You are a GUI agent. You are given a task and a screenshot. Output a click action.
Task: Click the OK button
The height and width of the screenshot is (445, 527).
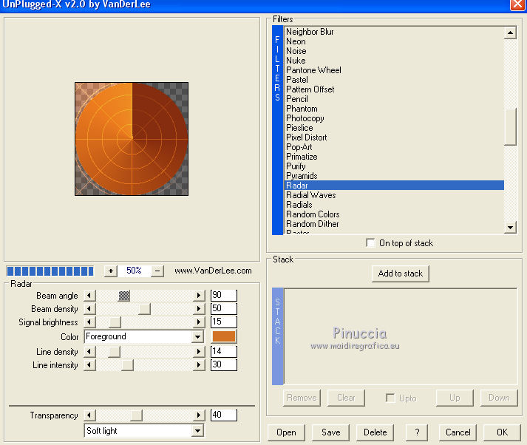click(502, 432)
